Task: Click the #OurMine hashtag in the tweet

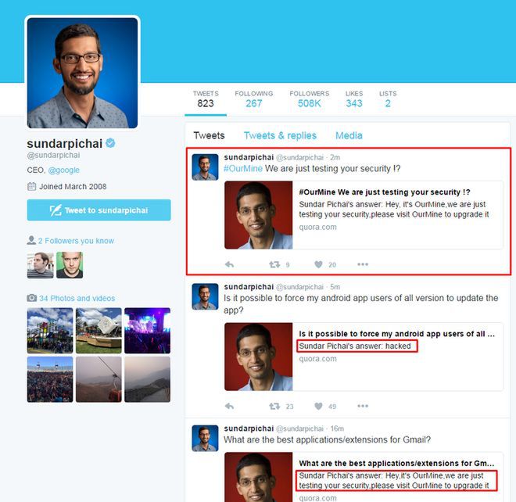Action: click(243, 169)
